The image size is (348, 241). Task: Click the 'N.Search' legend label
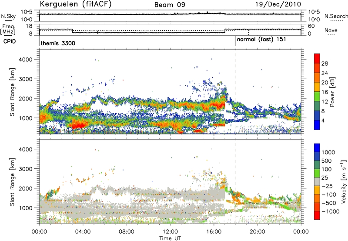tap(336, 16)
